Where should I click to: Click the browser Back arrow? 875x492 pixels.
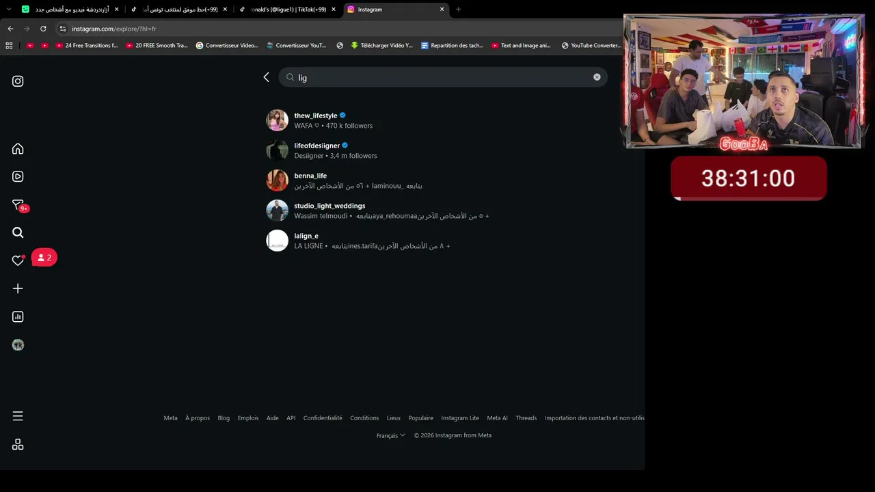(x=10, y=29)
